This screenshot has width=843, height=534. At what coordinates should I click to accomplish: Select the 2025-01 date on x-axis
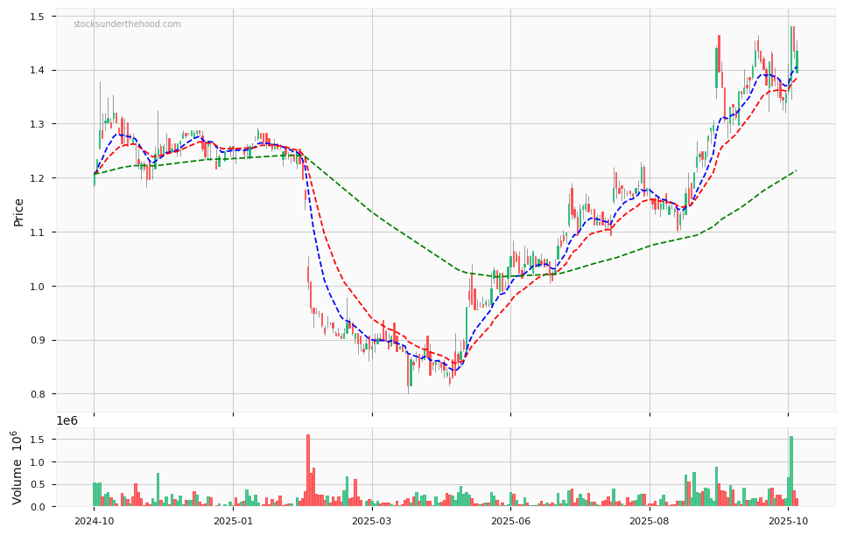pos(233,522)
